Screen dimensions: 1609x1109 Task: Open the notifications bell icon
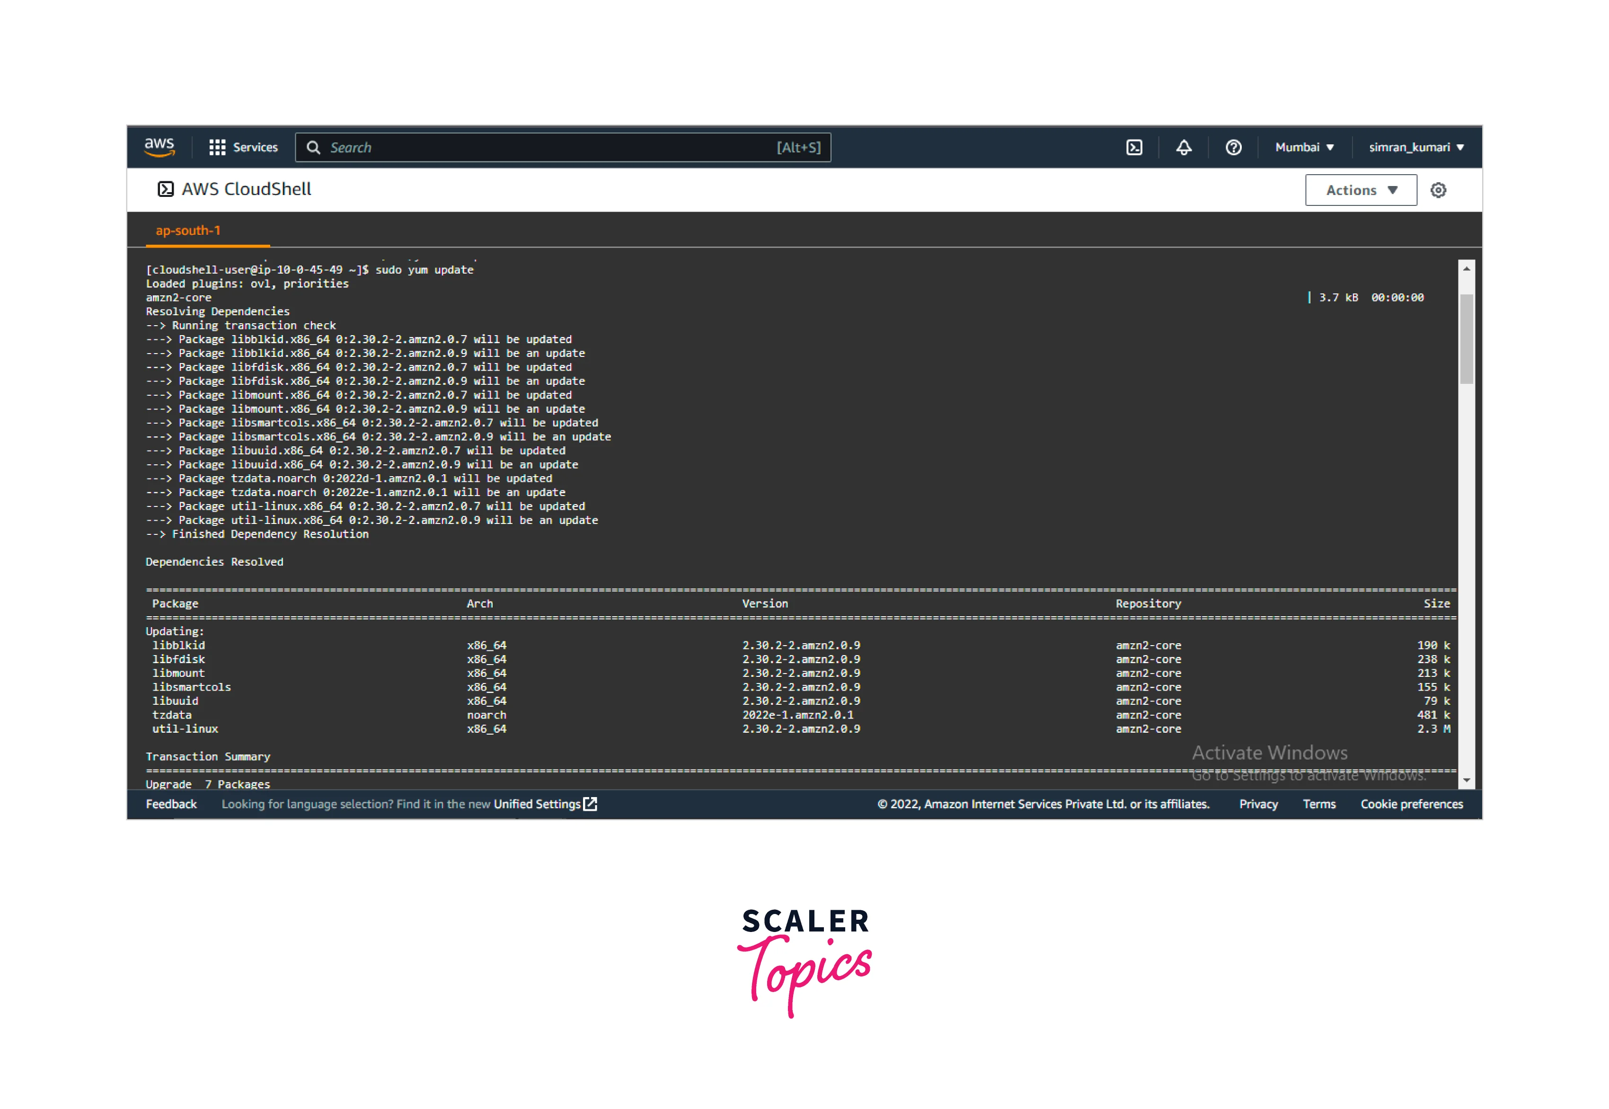pyautogui.click(x=1184, y=147)
